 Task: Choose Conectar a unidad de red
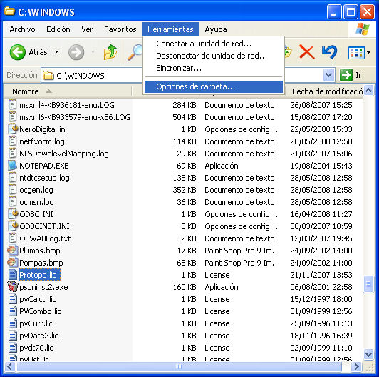[x=214, y=44]
